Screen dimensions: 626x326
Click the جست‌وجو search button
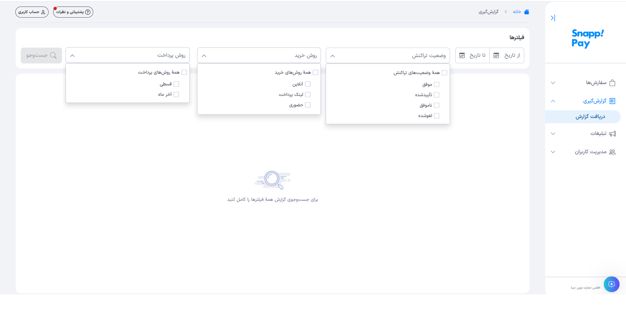tap(41, 55)
